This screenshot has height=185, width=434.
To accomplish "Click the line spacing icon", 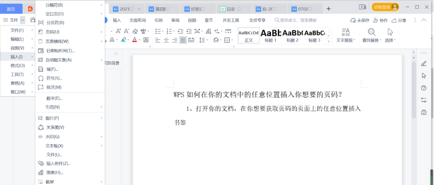I will tap(202, 40).
